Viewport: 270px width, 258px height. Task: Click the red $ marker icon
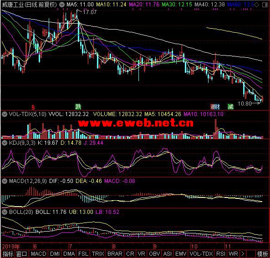pyautogui.click(x=33, y=107)
